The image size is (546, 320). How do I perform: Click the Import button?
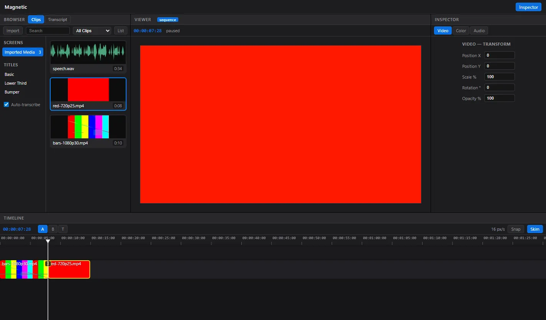(x=13, y=31)
